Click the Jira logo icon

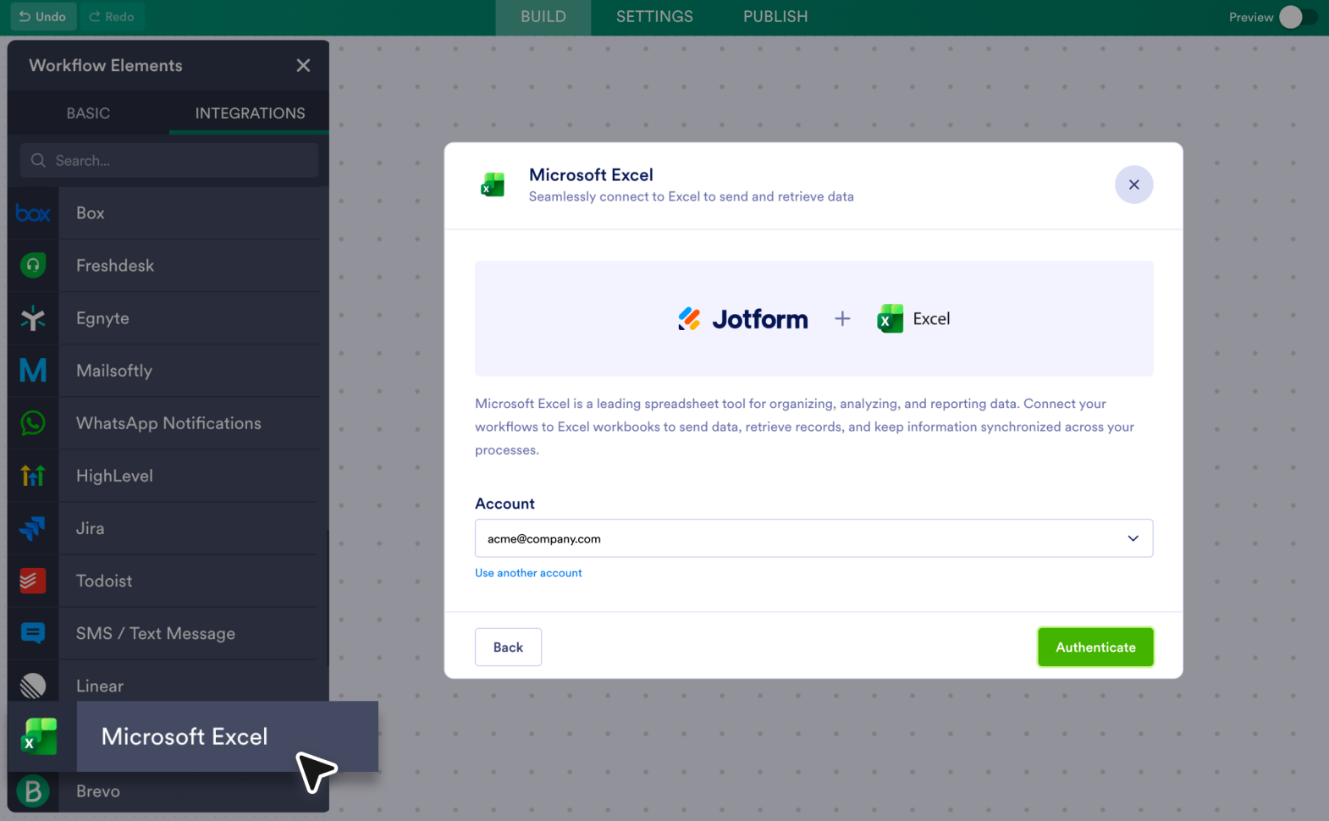tap(33, 528)
